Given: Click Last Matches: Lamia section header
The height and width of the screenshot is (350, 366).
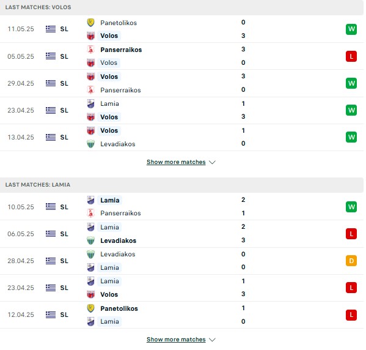Looking at the screenshot, I should tap(181, 185).
